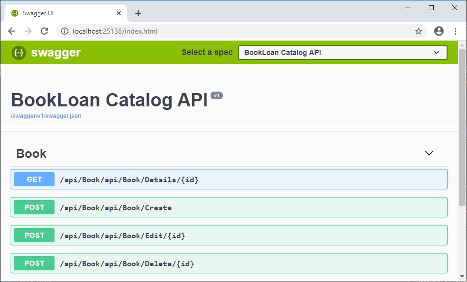Reload the page with the refresh icon
467x282 pixels.
pyautogui.click(x=44, y=31)
